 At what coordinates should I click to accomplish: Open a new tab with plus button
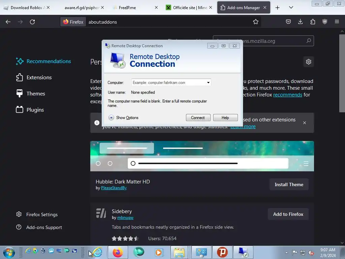[278, 8]
